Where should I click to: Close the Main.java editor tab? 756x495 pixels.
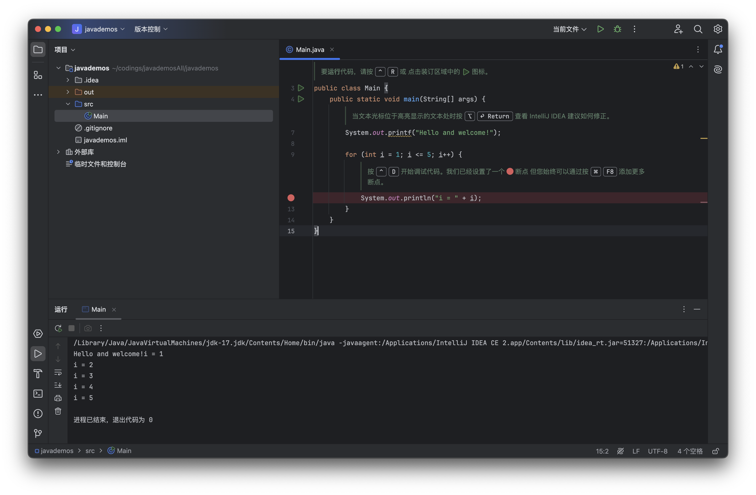click(x=332, y=49)
